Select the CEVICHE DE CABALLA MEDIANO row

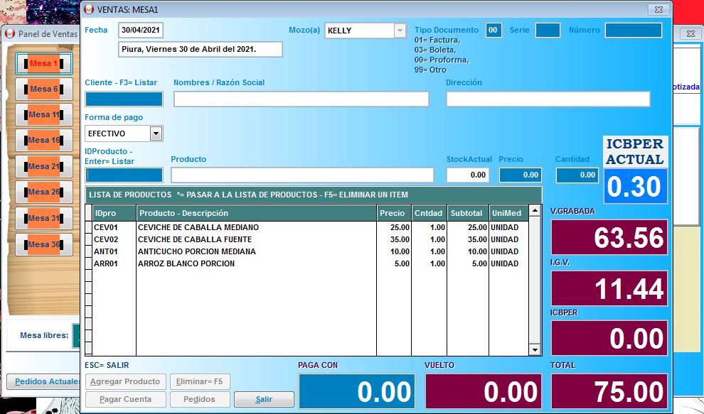(x=256, y=227)
